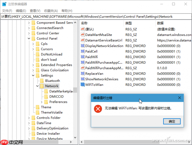Click the string icon beside DatamartServiceBaseUrl

coord(82,40)
